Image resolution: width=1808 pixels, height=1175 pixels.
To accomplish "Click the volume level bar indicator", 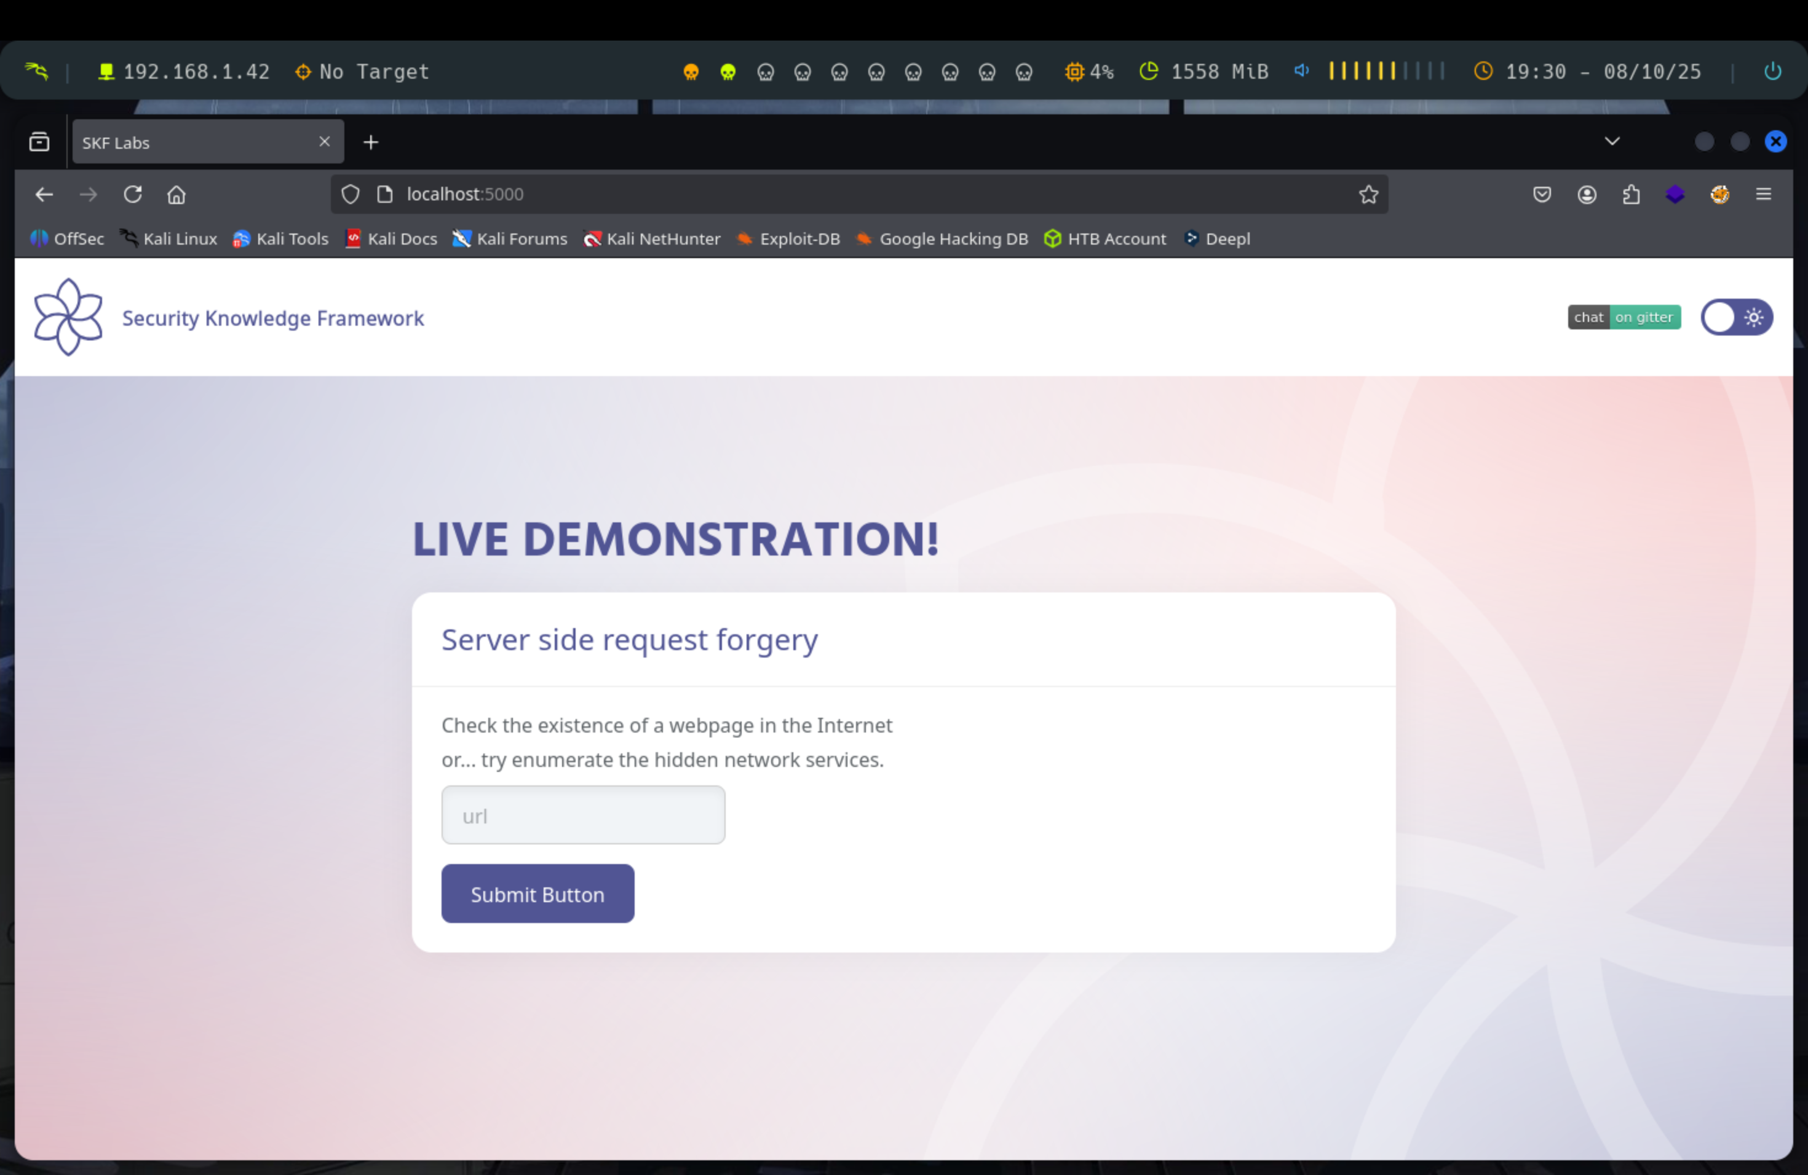I will tap(1386, 71).
